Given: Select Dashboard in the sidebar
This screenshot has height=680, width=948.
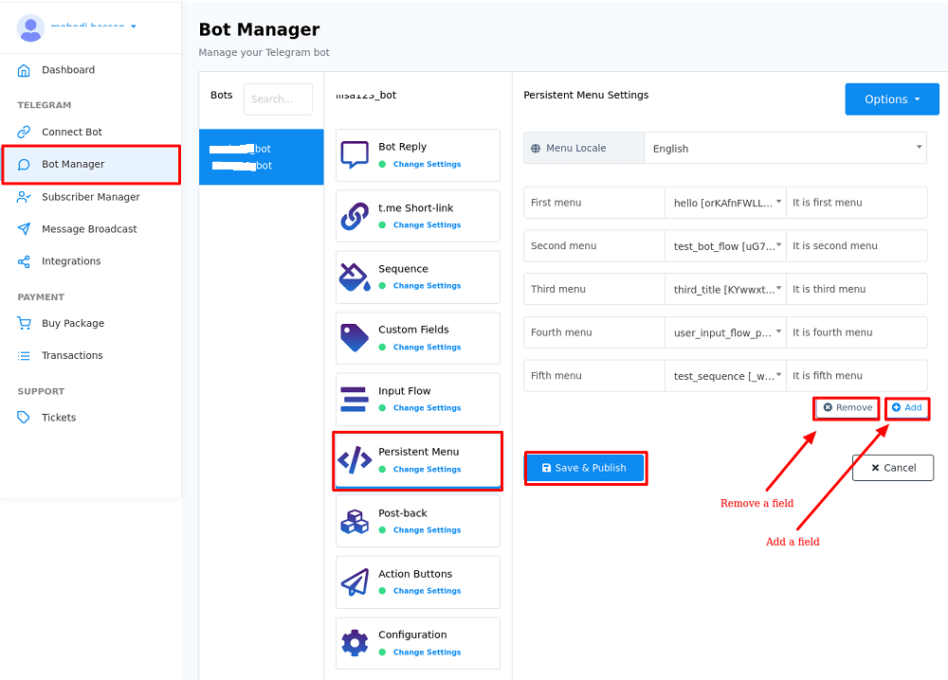Looking at the screenshot, I should coord(69,69).
